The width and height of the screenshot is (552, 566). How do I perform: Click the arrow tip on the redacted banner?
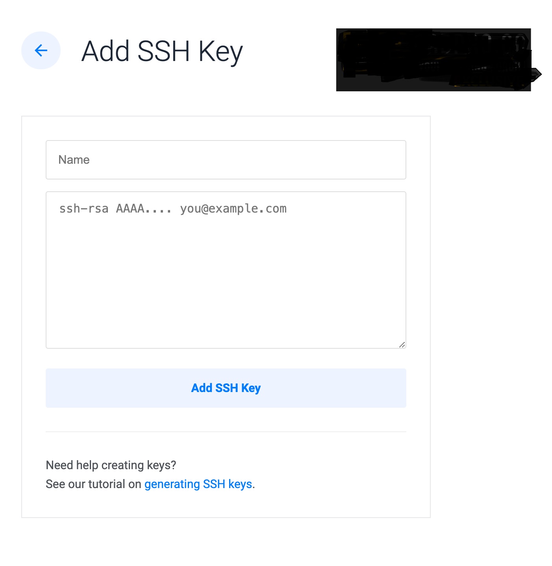click(538, 74)
